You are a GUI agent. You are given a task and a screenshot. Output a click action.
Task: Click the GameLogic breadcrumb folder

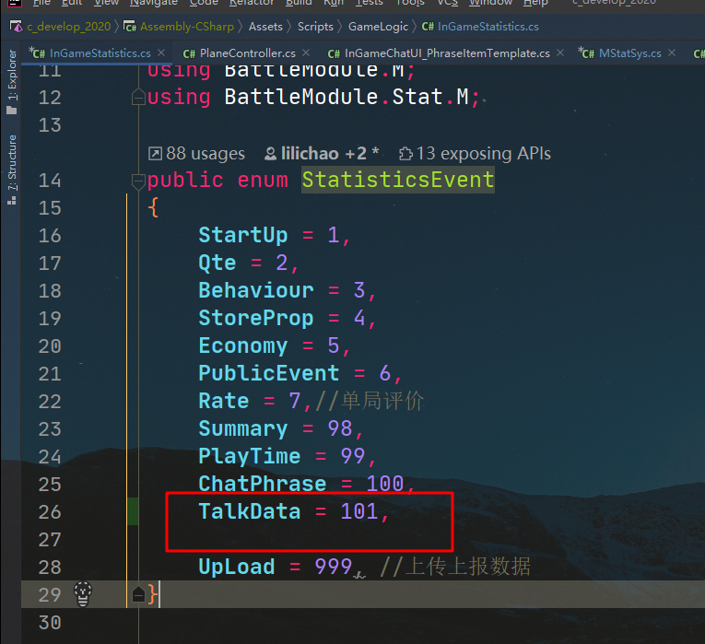[x=378, y=27]
